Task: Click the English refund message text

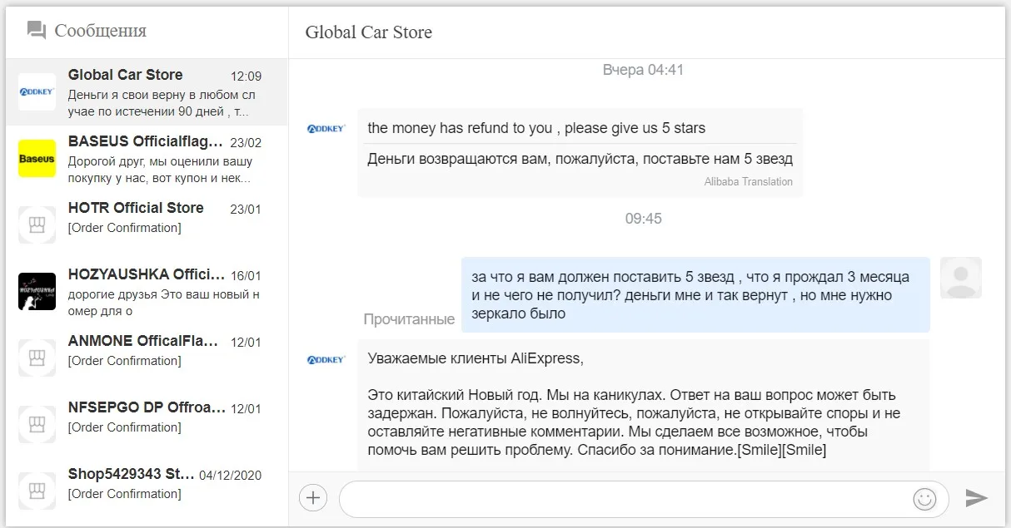Action: point(536,128)
